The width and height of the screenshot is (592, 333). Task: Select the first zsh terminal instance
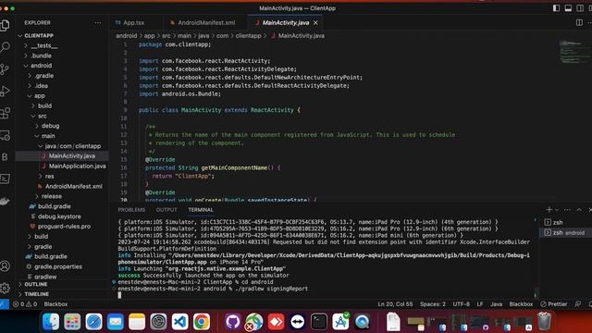tap(565, 222)
